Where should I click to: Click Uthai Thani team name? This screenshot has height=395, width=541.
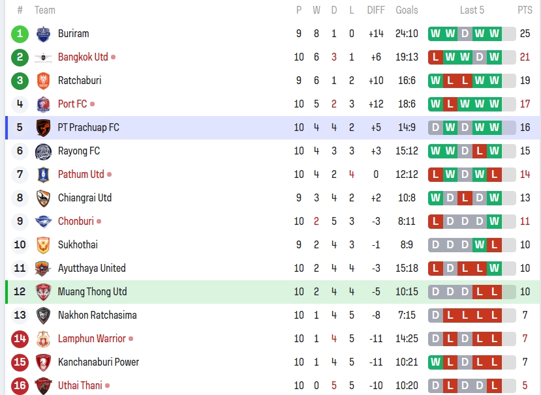point(80,386)
